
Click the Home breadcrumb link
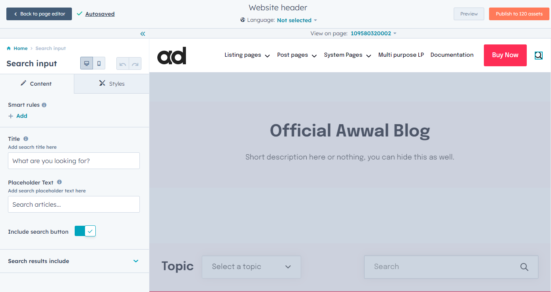point(21,48)
